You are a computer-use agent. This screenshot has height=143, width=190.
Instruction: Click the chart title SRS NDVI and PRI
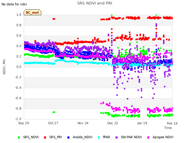point(95,3)
